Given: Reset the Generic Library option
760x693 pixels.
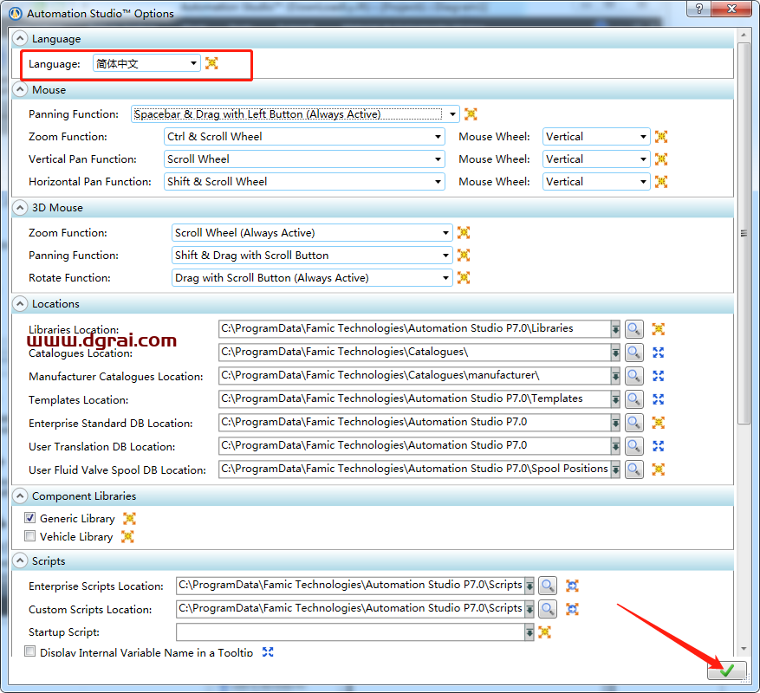Looking at the screenshot, I should tap(129, 519).
